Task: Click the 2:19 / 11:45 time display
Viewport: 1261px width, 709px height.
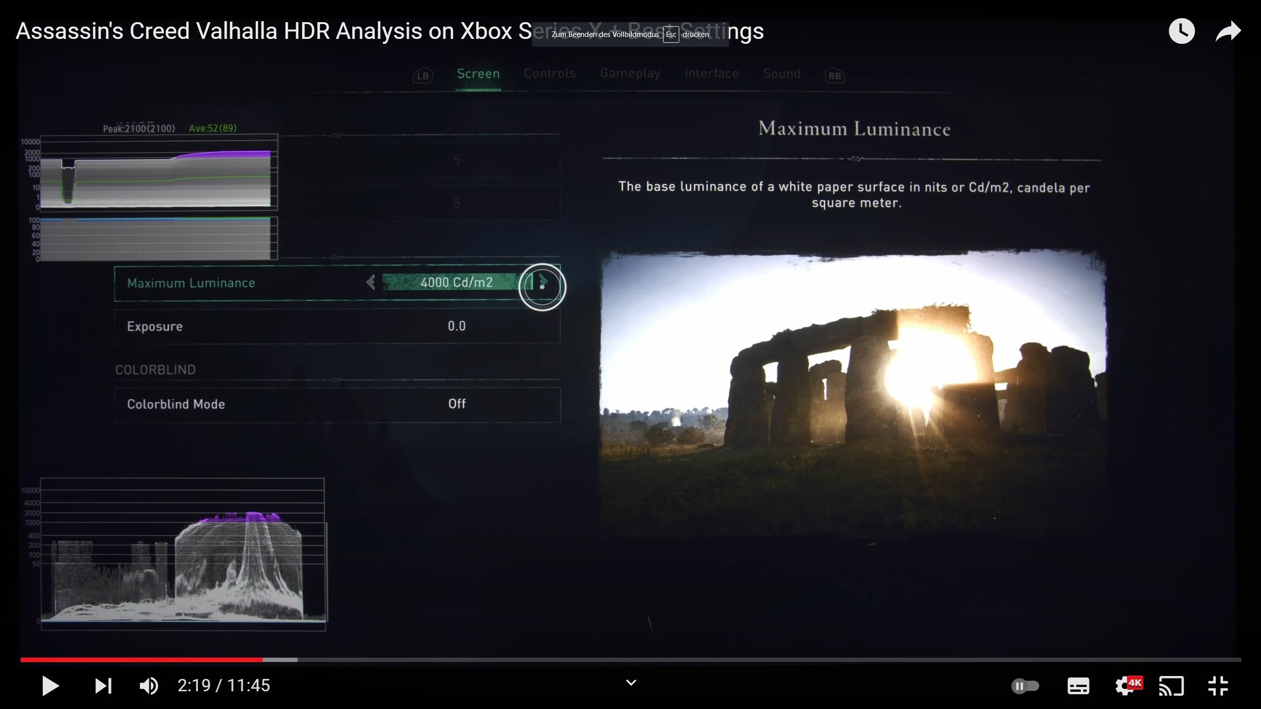Action: coord(224,685)
